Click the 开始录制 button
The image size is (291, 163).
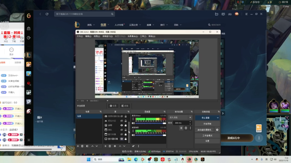pos(207,124)
